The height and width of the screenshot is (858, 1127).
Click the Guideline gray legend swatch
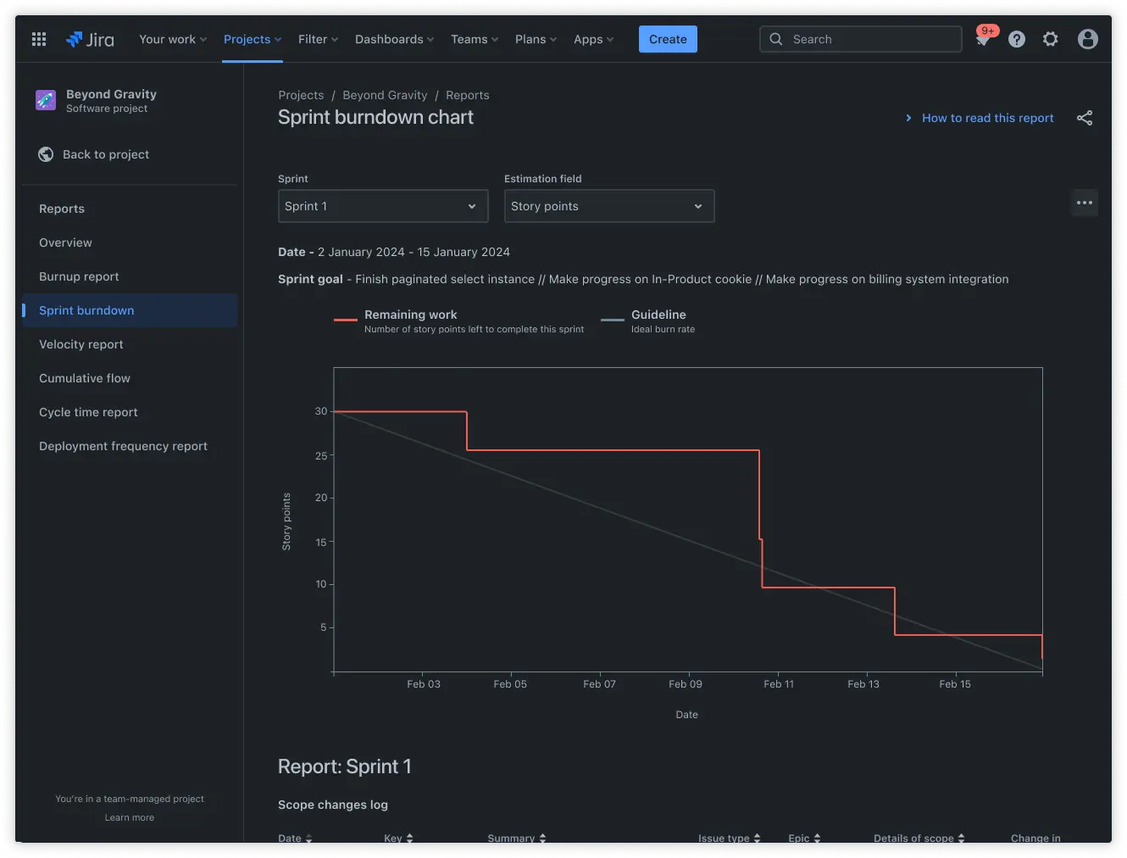(613, 320)
